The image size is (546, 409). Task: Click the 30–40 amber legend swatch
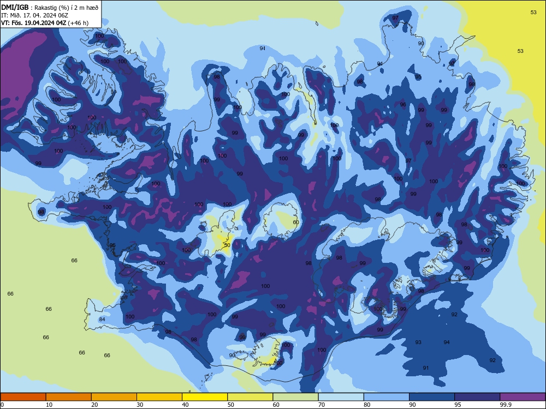pos(159,397)
